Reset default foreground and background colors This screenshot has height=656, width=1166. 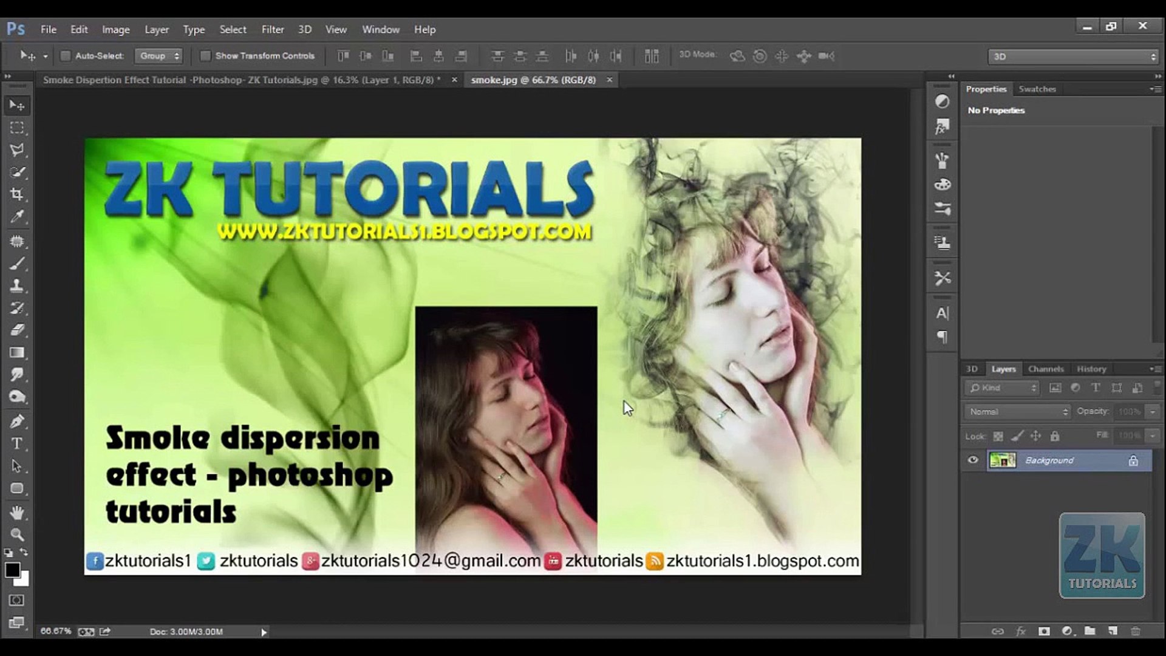coord(9,553)
